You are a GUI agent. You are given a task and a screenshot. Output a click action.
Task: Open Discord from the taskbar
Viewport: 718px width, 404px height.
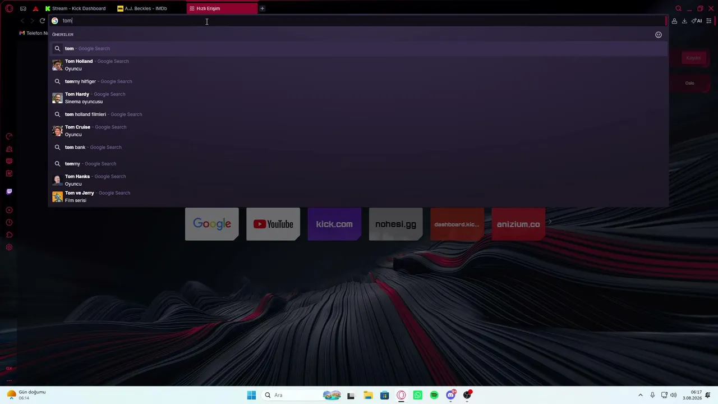(450, 395)
